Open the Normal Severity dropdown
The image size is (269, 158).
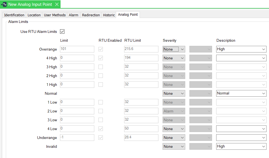[174, 93]
